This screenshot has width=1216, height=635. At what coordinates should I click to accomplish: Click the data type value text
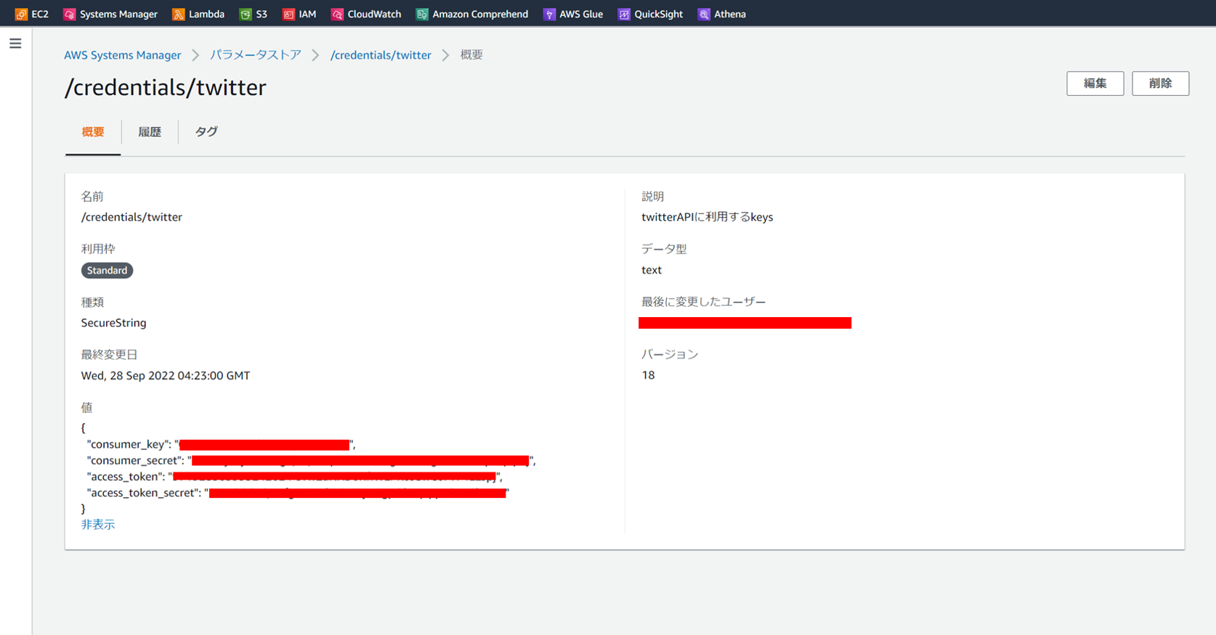coord(652,270)
